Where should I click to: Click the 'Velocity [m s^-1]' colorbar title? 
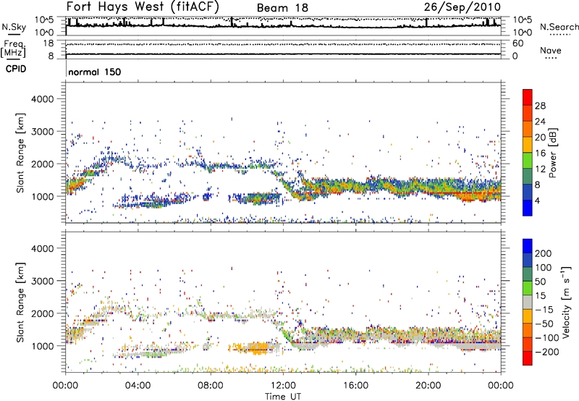click(x=566, y=302)
